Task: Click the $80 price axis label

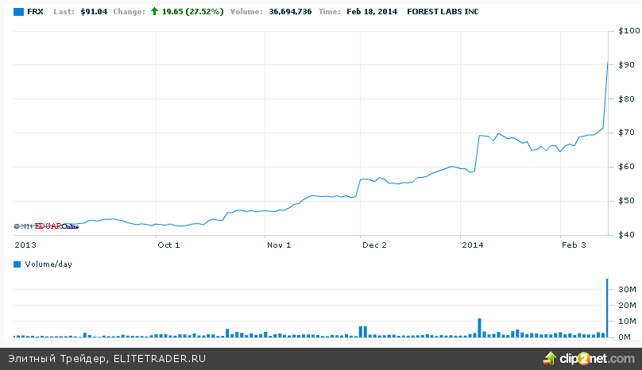Action: coord(626,98)
